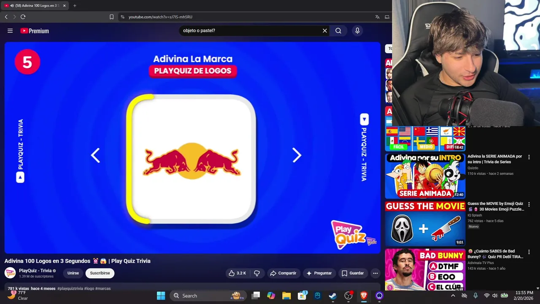Open volume control in system tray
Screen dimensions: 540x304
pyautogui.click(x=495, y=296)
